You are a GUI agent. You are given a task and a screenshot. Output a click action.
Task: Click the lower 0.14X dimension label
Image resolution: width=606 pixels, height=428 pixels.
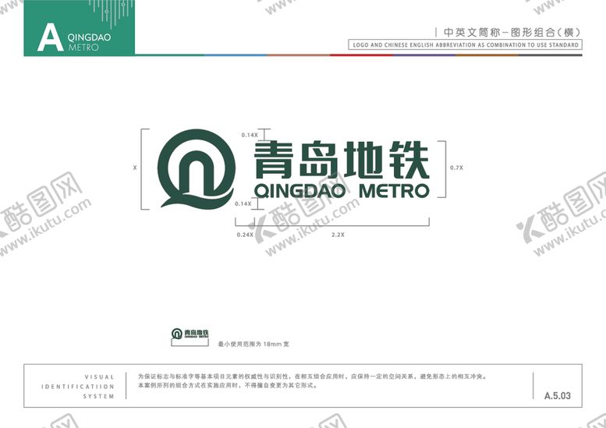click(243, 203)
